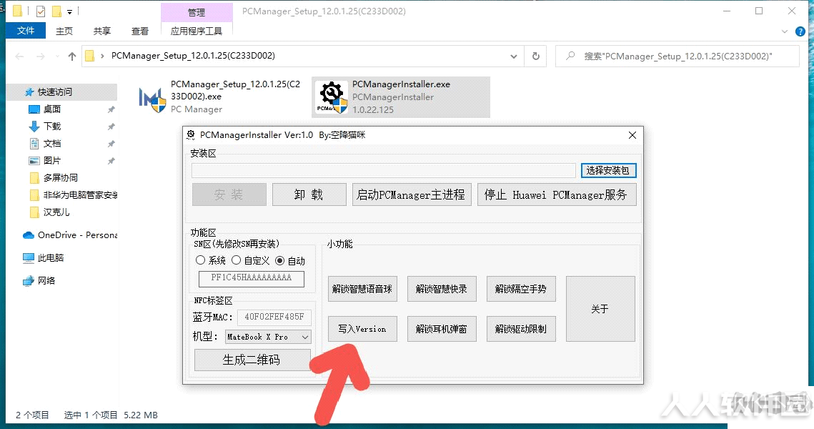Go back with the Explorer back arrow
This screenshot has height=429, width=814.
[19, 56]
